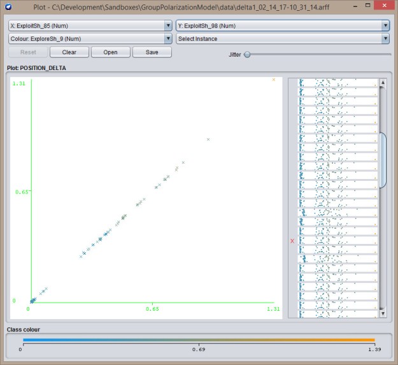Expand the Colour: ExploreSh_9 dropdown

(x=90, y=38)
